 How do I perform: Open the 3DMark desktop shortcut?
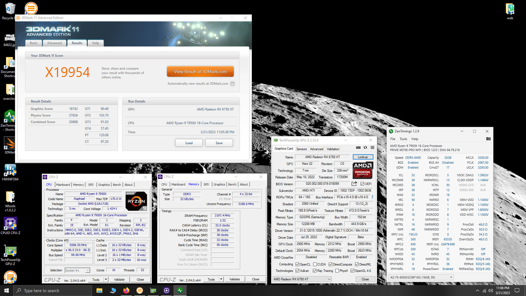click(x=10, y=145)
